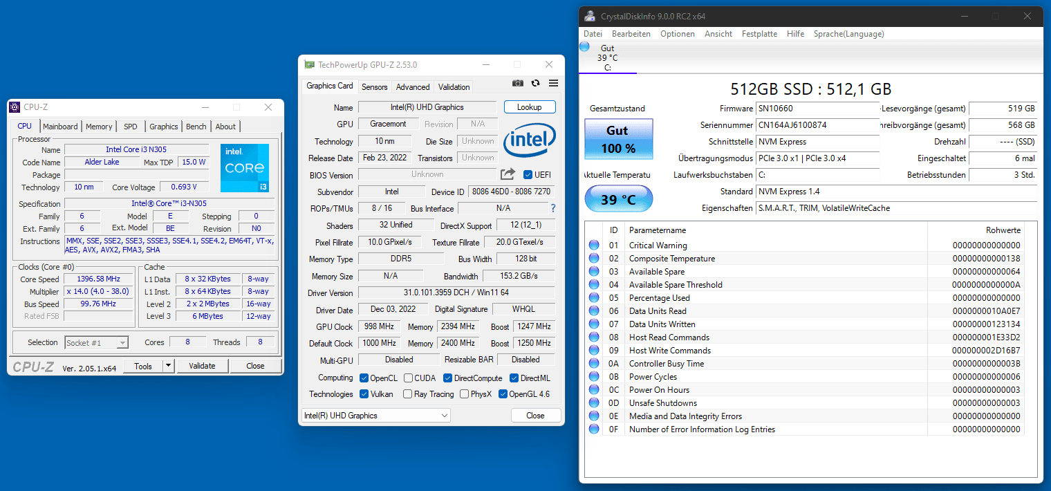
Task: Refresh GPU-Z data with refresh icon
Action: click(535, 83)
